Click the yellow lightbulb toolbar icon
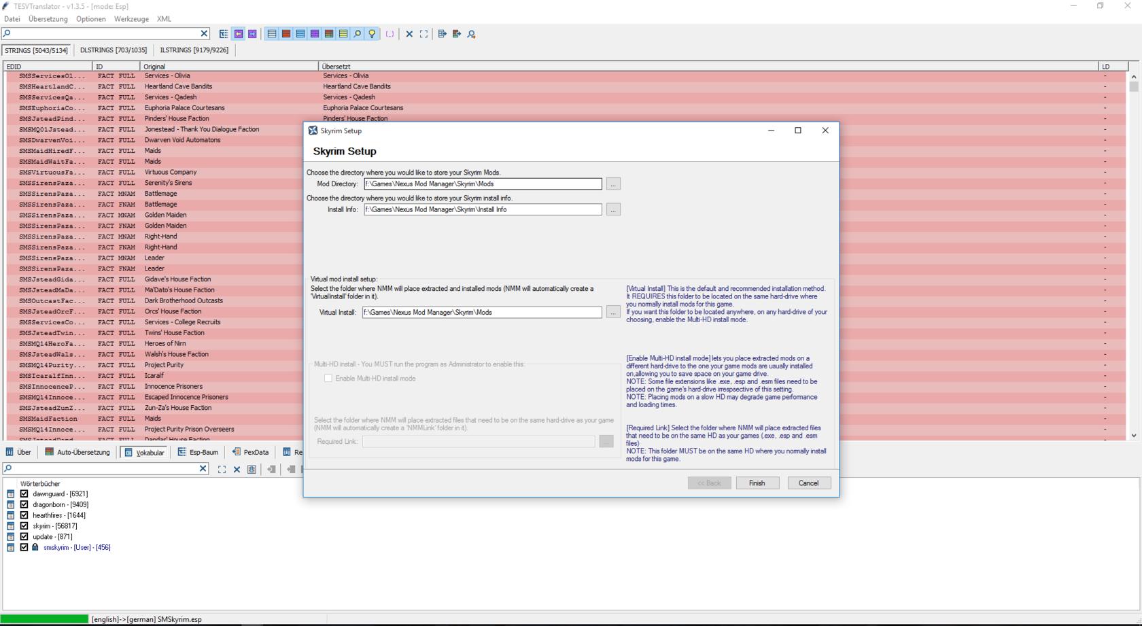 372,34
